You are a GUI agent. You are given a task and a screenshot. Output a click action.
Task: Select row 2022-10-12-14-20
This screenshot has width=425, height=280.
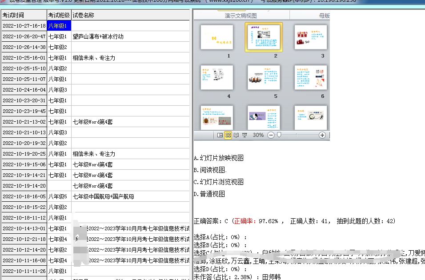click(x=96, y=250)
